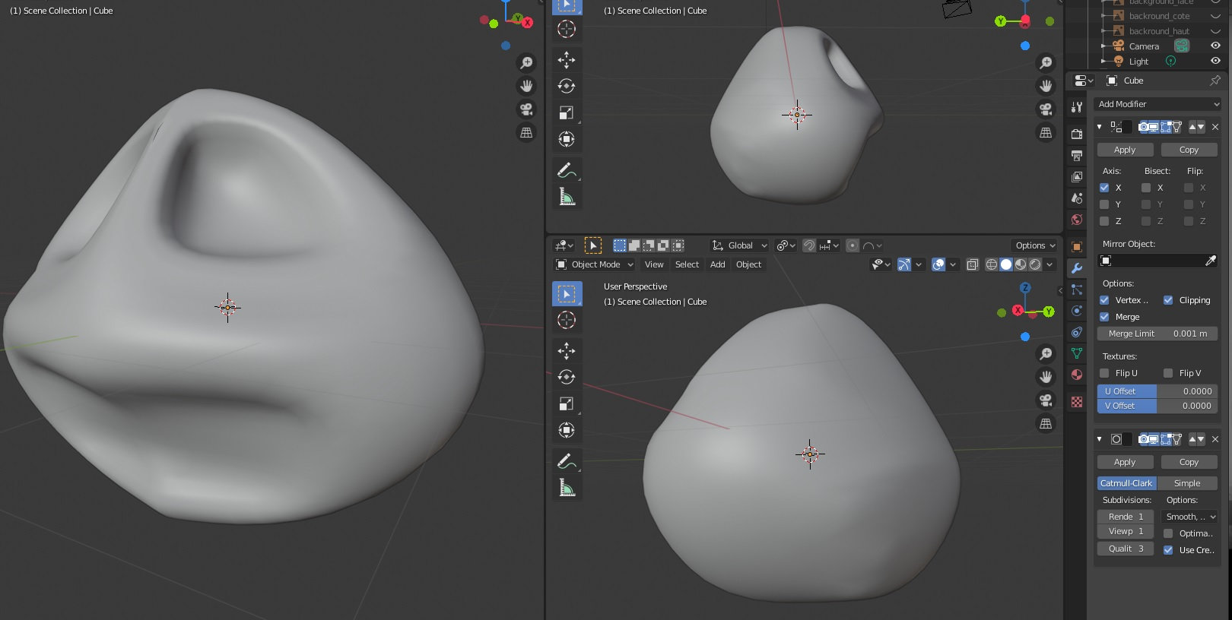Copy the Subdivision modifier
The height and width of the screenshot is (620, 1232).
coord(1189,462)
